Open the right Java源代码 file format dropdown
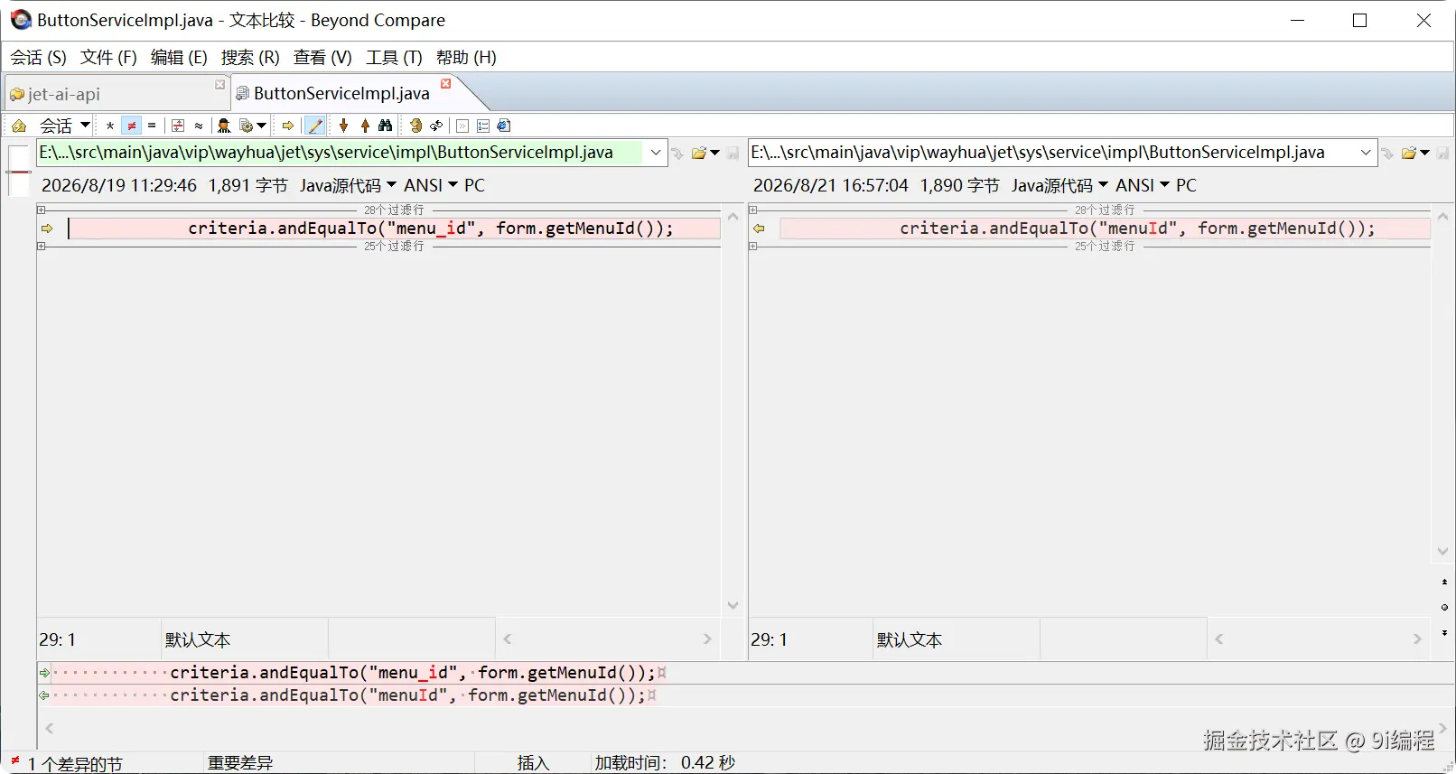Screen dimensions: 1456x774 coord(1059,185)
